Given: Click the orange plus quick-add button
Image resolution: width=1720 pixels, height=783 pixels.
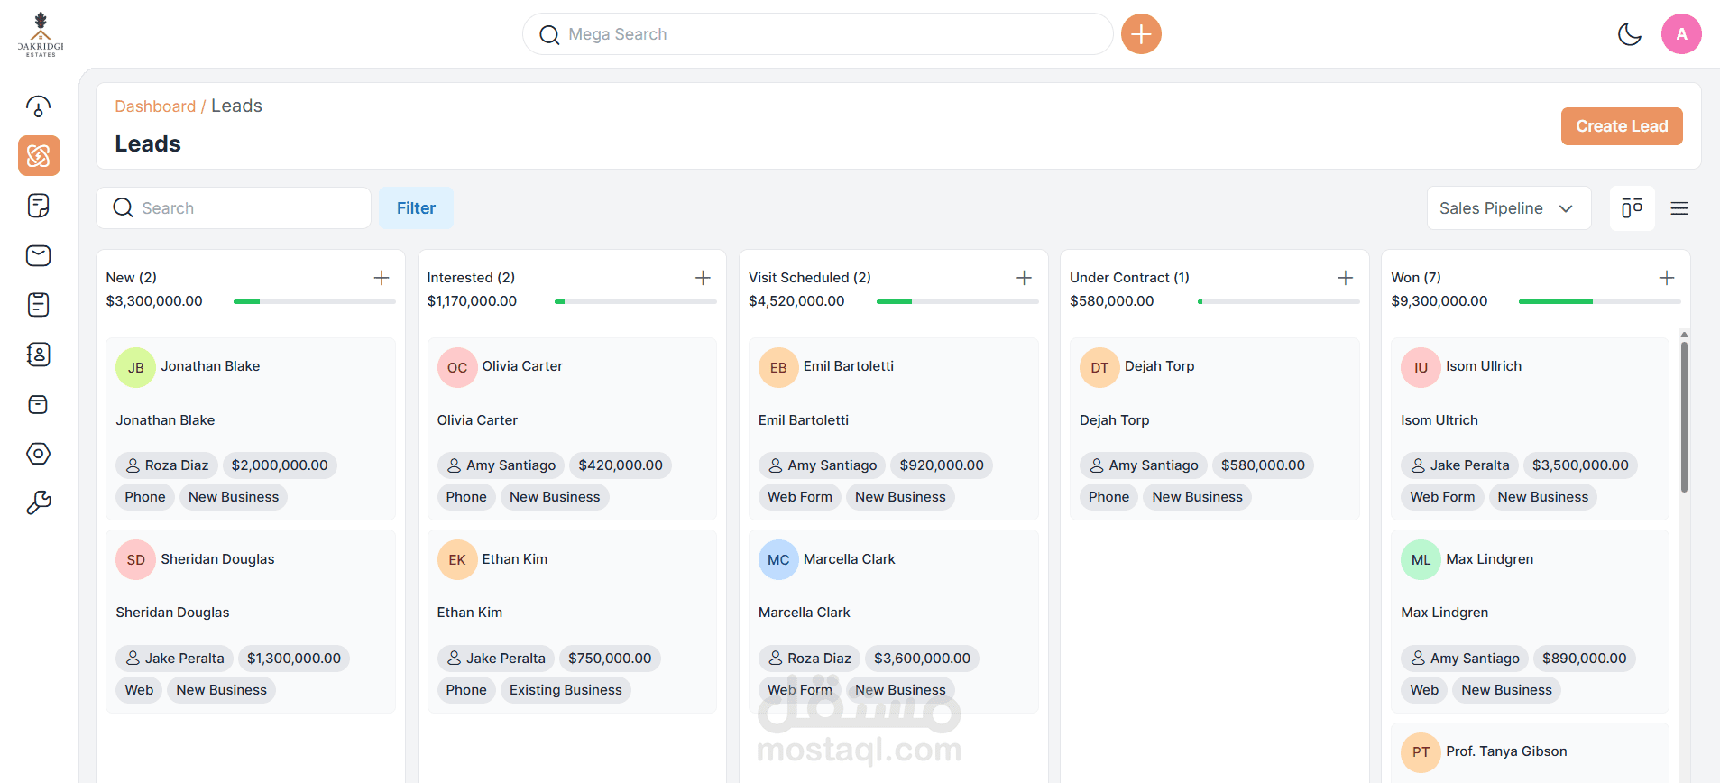Looking at the screenshot, I should tap(1141, 34).
